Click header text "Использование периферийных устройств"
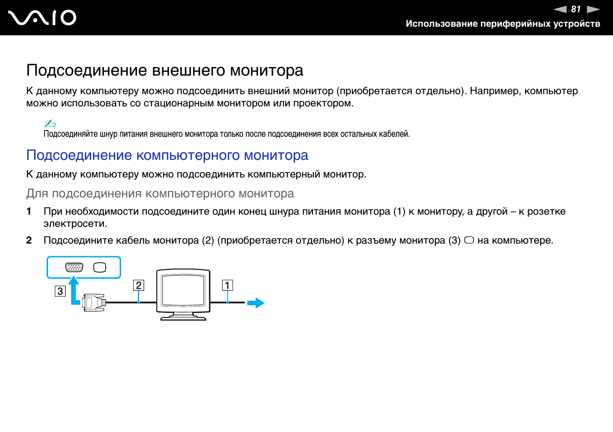This screenshot has height=432, width=613. (x=503, y=24)
